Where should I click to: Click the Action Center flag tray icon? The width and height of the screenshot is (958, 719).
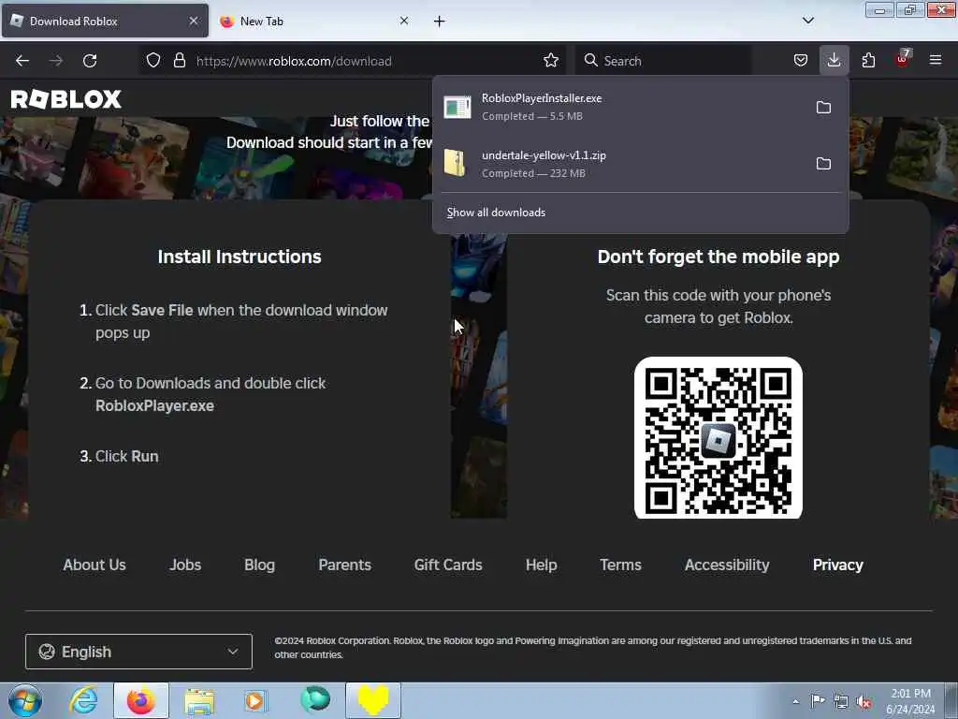point(818,701)
